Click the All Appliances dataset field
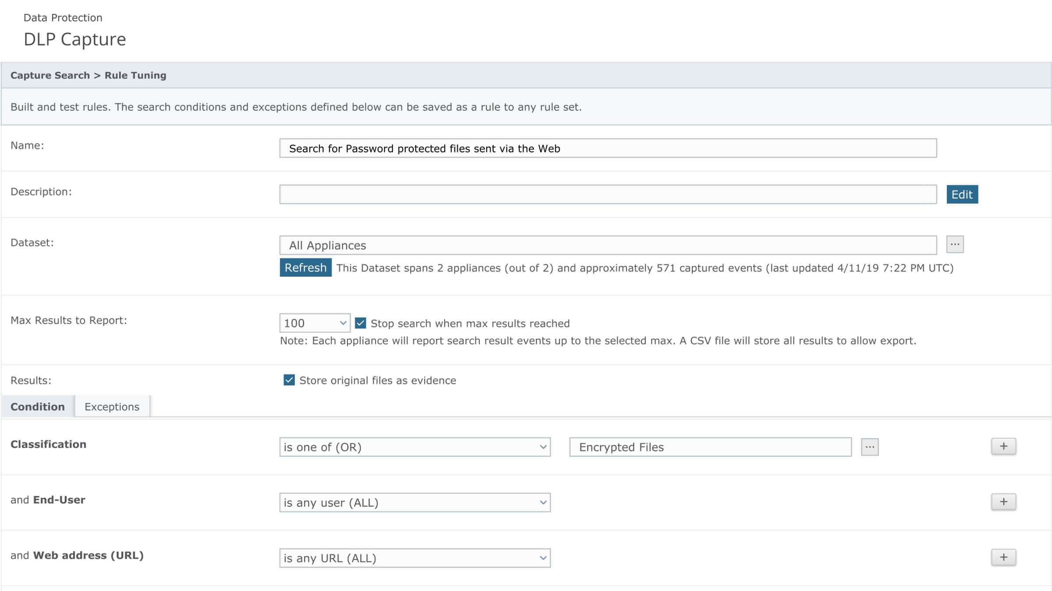This screenshot has width=1052, height=591. pos(608,245)
